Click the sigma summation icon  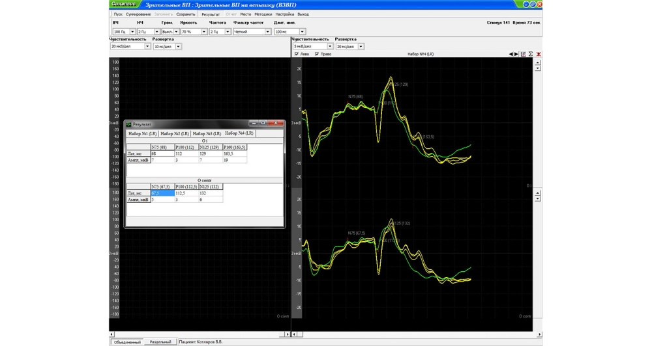(x=531, y=54)
